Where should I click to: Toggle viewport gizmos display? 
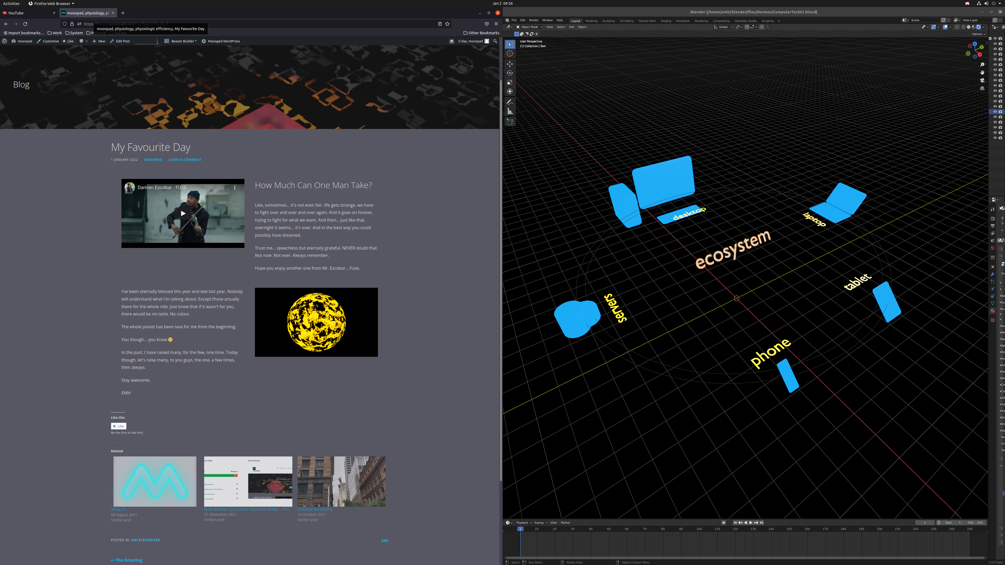tap(934, 27)
